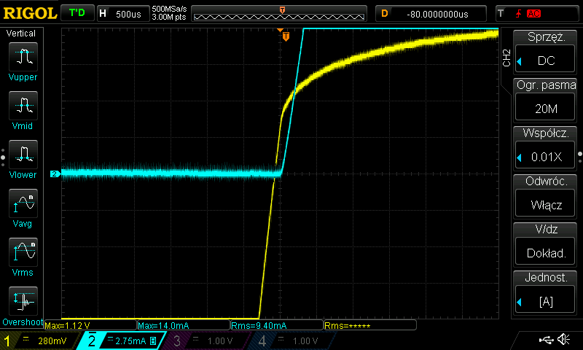Image resolution: width=583 pixels, height=350 pixels.
Task: Click the 3.00M pts memory depth text
Action: (169, 17)
